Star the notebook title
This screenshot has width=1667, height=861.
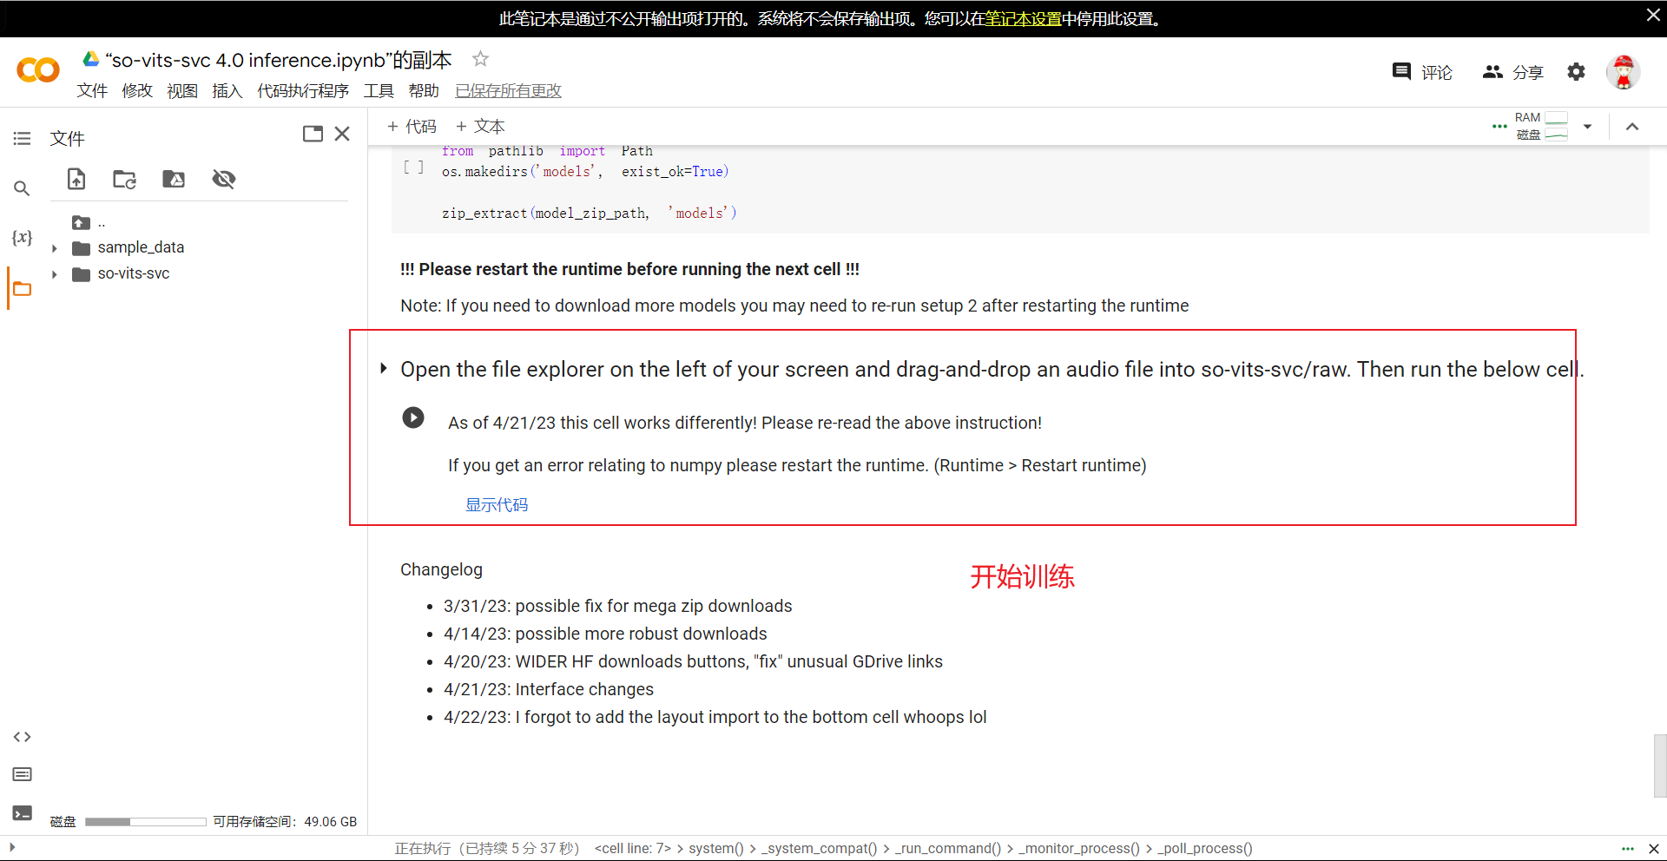tap(480, 59)
